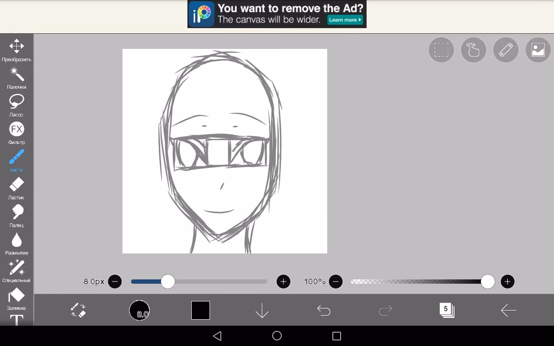Open brush settings circle showing 8.0

pos(139,310)
